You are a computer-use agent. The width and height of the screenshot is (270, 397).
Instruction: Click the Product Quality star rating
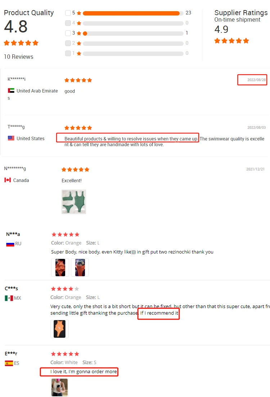21,43
